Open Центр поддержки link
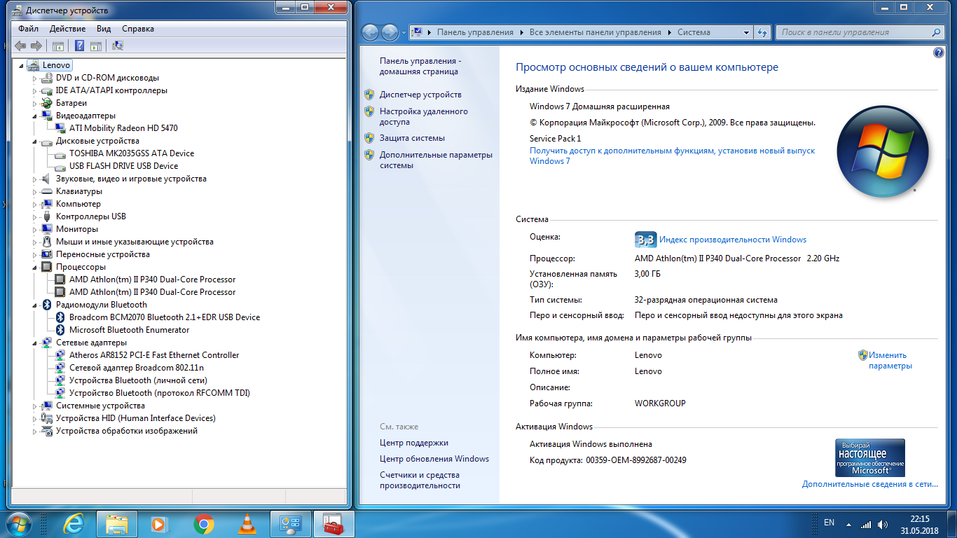957x538 pixels. [414, 443]
